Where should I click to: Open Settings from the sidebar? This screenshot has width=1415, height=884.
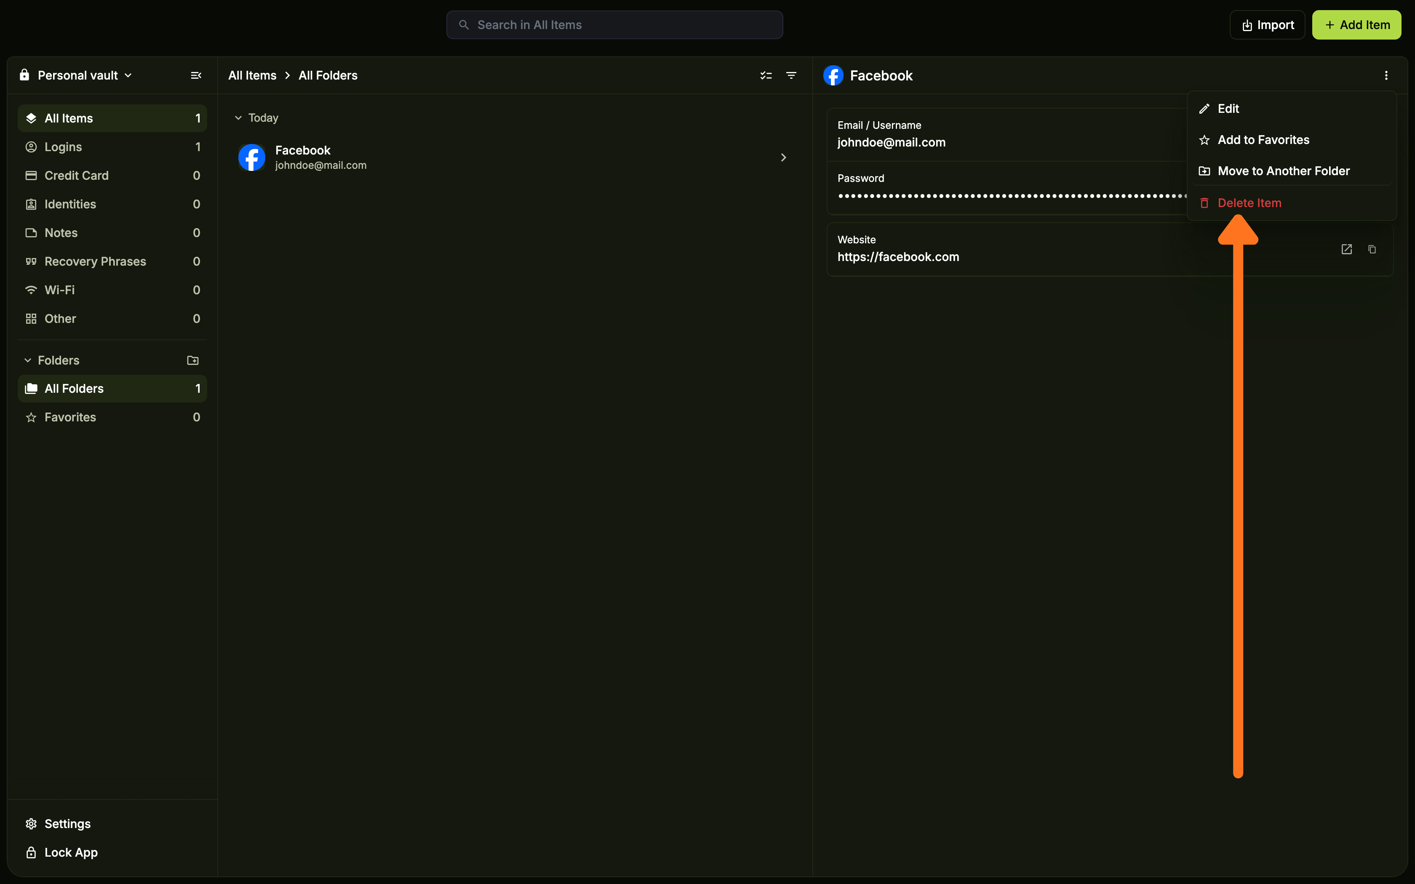pyautogui.click(x=67, y=823)
